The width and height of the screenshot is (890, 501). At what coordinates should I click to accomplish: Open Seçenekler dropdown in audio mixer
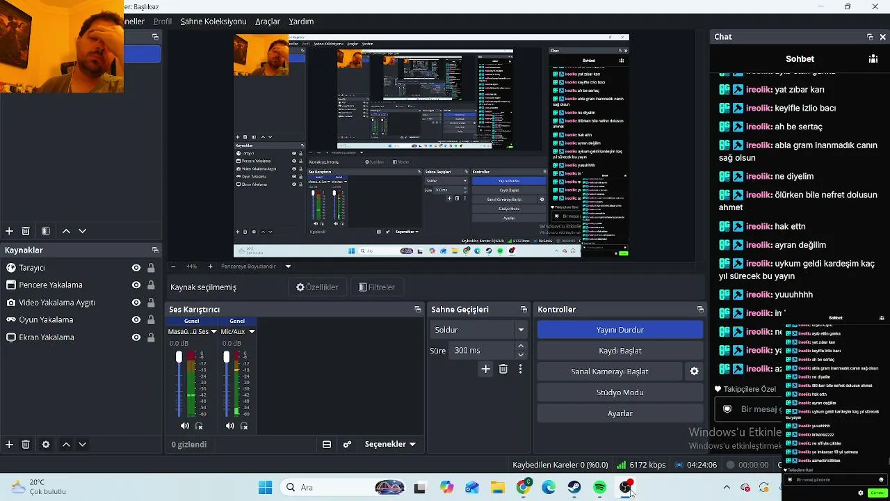tap(390, 445)
